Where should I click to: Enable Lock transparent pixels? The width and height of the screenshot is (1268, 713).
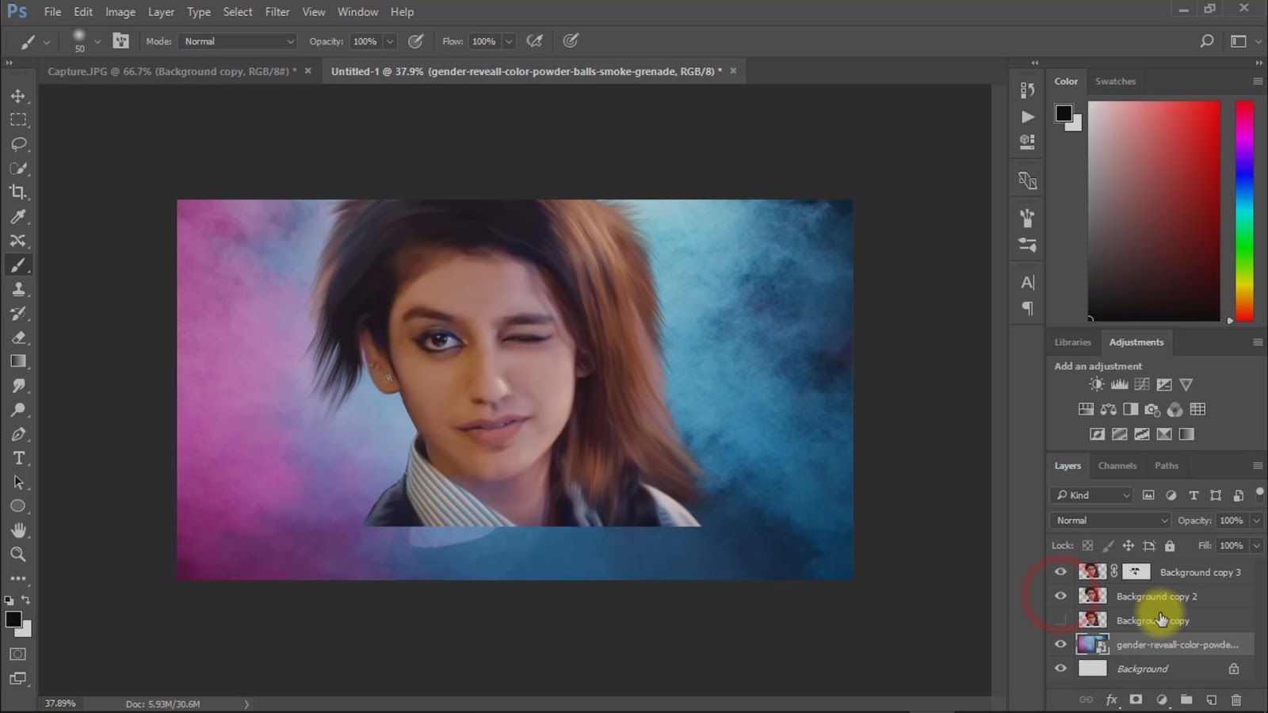(1087, 546)
